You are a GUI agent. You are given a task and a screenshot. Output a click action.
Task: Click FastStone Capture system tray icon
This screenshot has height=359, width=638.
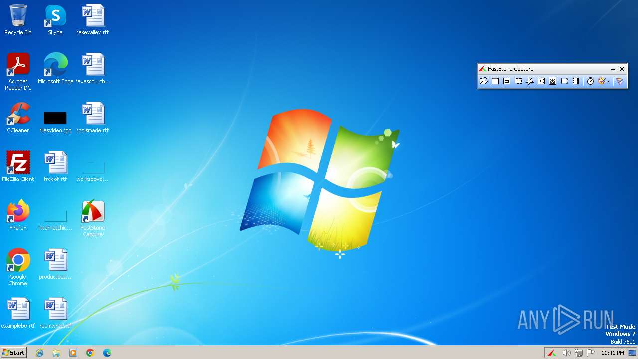(x=552, y=353)
